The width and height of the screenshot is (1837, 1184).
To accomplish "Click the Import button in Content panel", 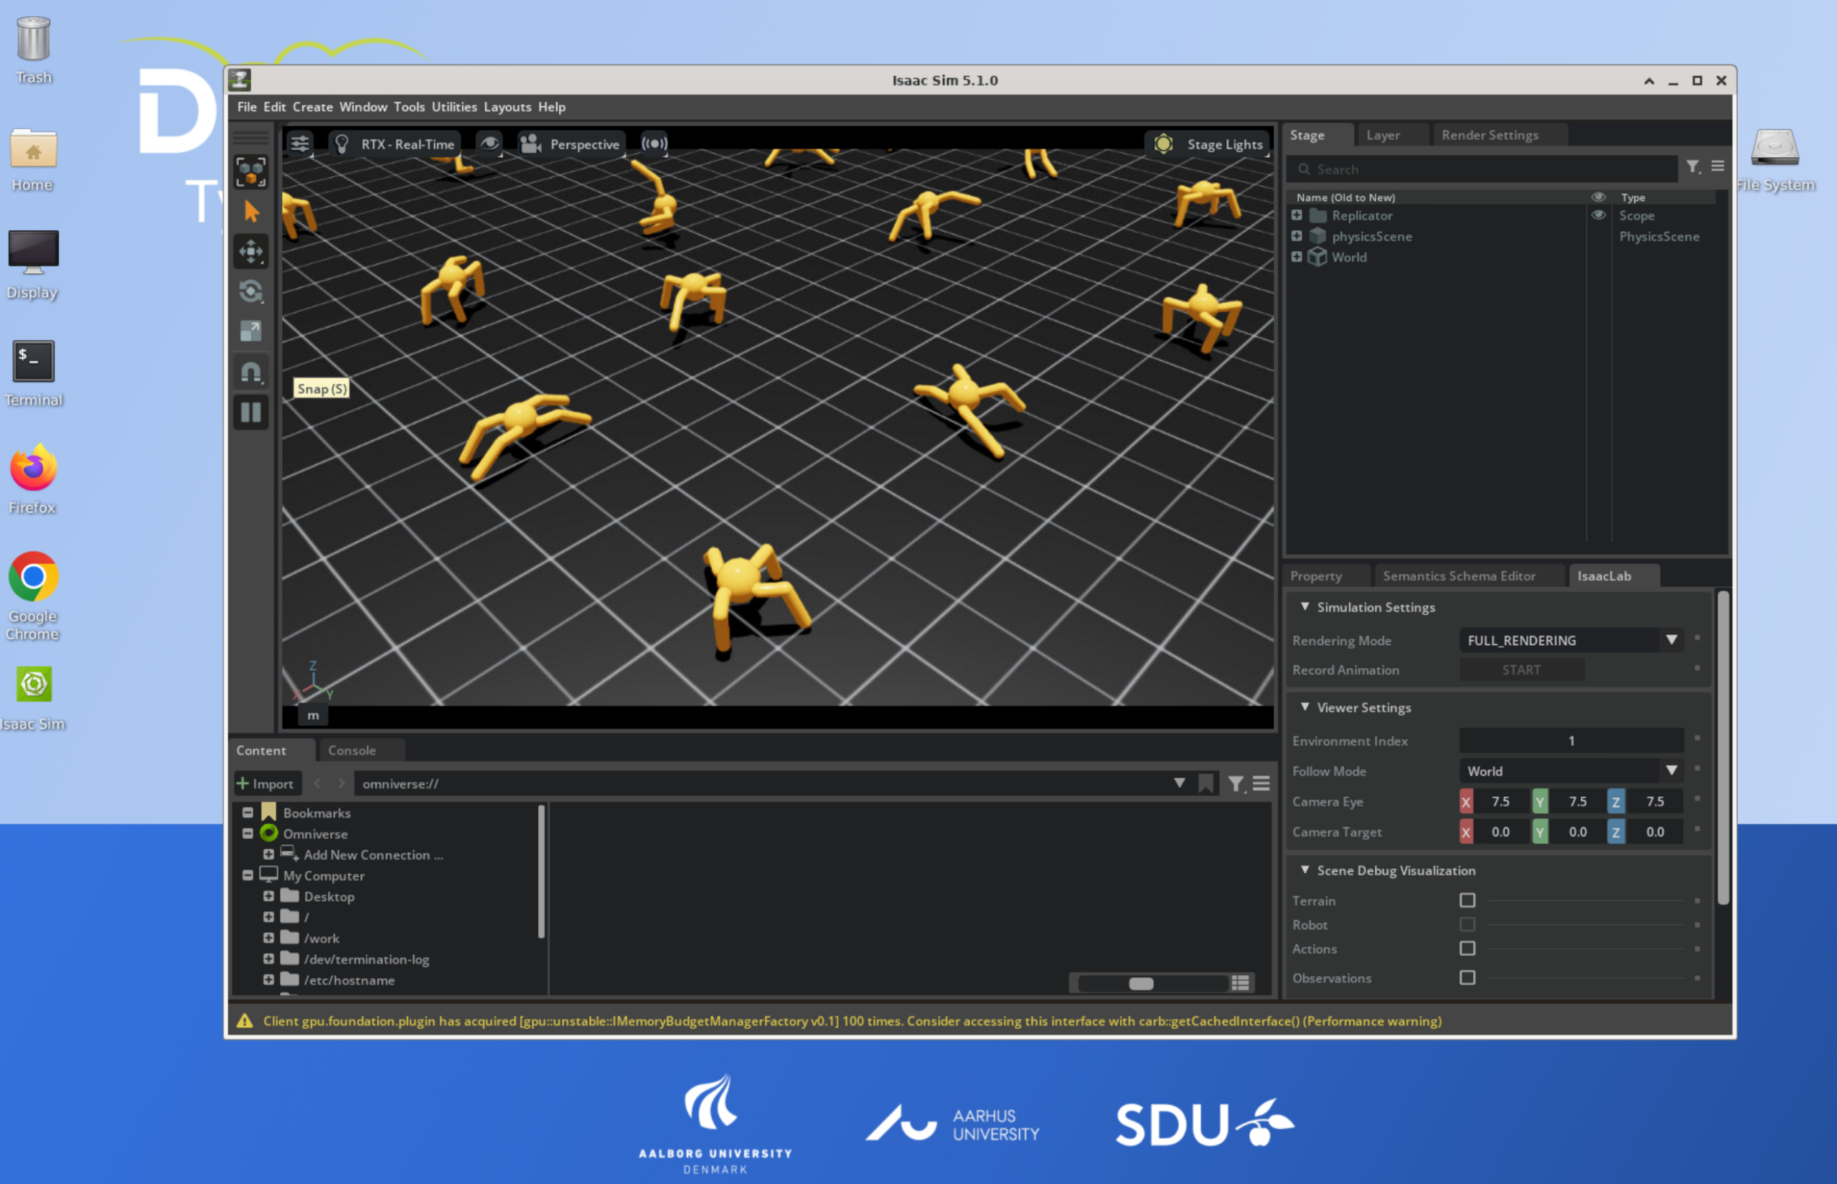I will pyautogui.click(x=266, y=784).
